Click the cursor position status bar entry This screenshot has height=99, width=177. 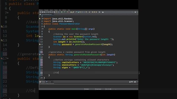coord(109,89)
